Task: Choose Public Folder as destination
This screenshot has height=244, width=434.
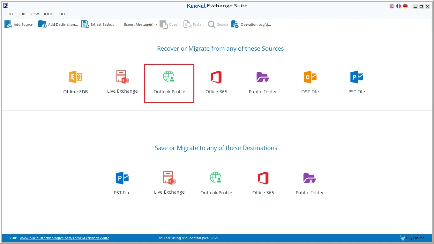Action: 310,183
